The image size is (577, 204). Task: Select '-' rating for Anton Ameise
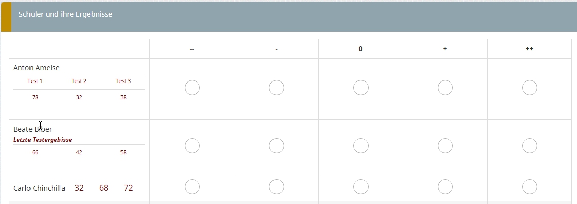point(277,88)
